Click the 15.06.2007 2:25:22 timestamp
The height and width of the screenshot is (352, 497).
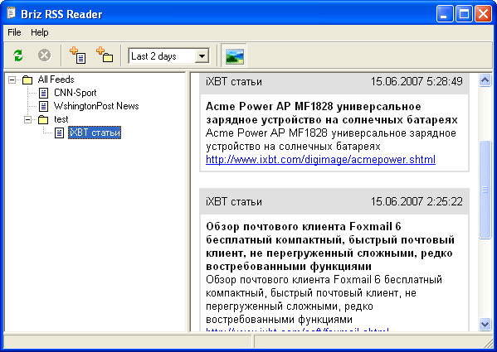coord(417,201)
